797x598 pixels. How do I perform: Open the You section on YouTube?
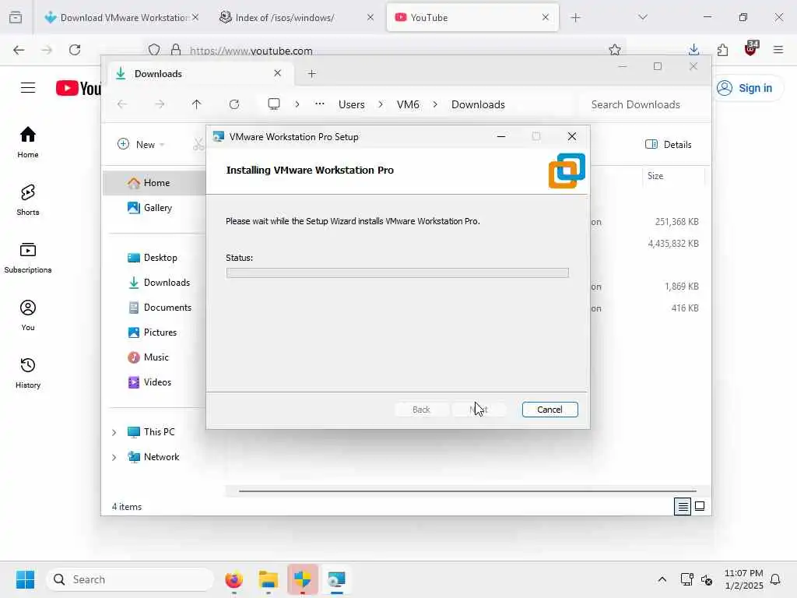pyautogui.click(x=28, y=315)
